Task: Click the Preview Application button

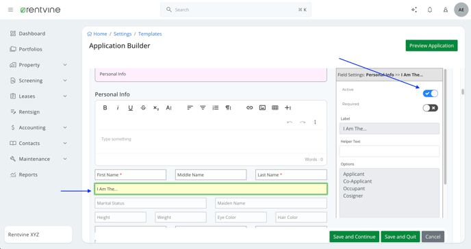Action: click(431, 46)
